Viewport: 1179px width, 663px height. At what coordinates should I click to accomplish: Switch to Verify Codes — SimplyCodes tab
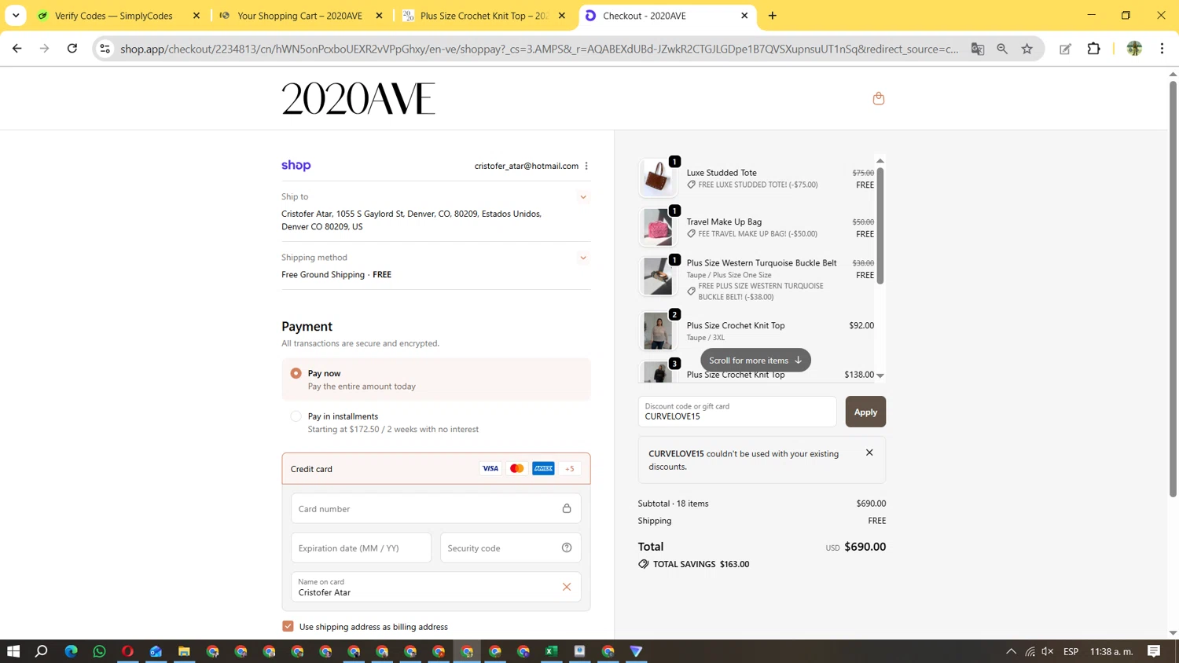[119, 16]
